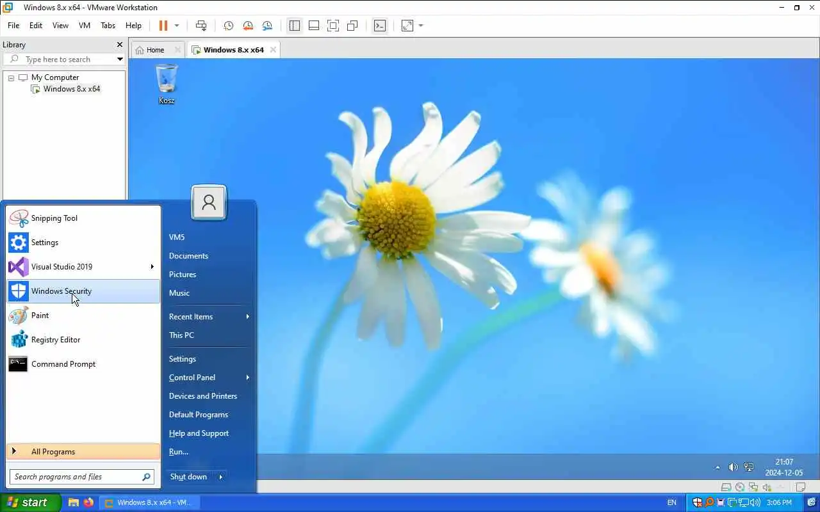The height and width of the screenshot is (512, 820).
Task: Click the enter full screen mode icon
Action: click(333, 26)
